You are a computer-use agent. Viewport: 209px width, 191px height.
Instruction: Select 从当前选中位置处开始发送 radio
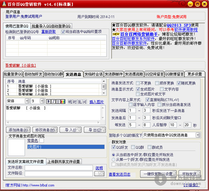pos(114,155)
